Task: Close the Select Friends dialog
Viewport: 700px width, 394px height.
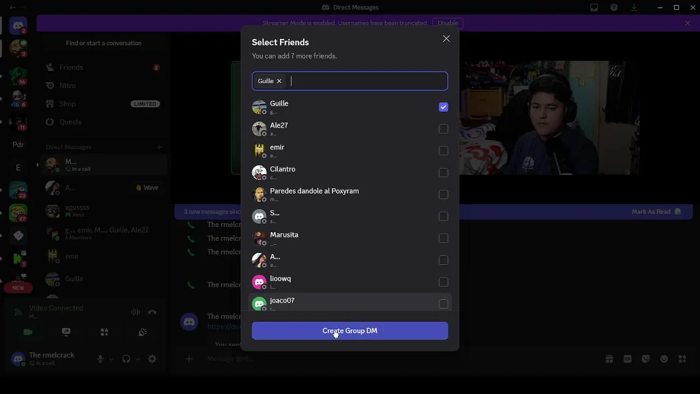Action: 446,39
